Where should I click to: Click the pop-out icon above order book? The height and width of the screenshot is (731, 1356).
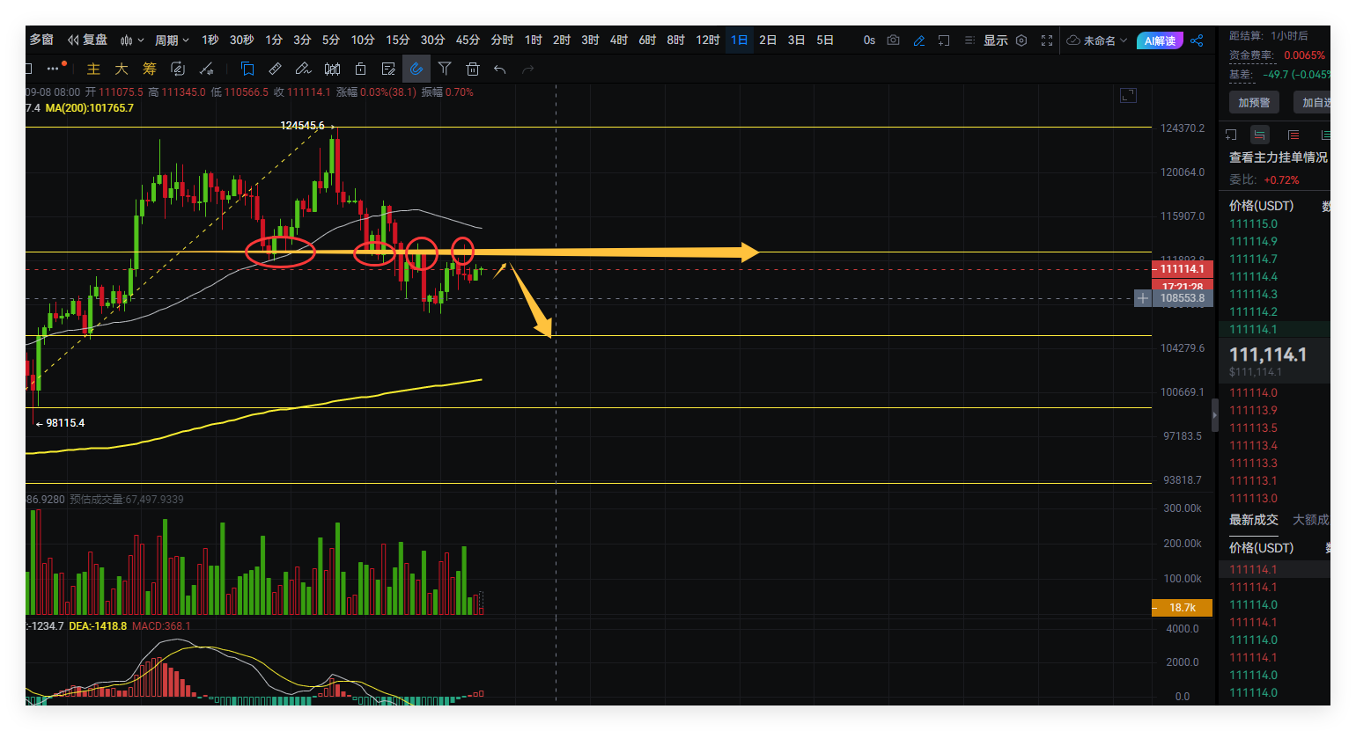(1231, 135)
